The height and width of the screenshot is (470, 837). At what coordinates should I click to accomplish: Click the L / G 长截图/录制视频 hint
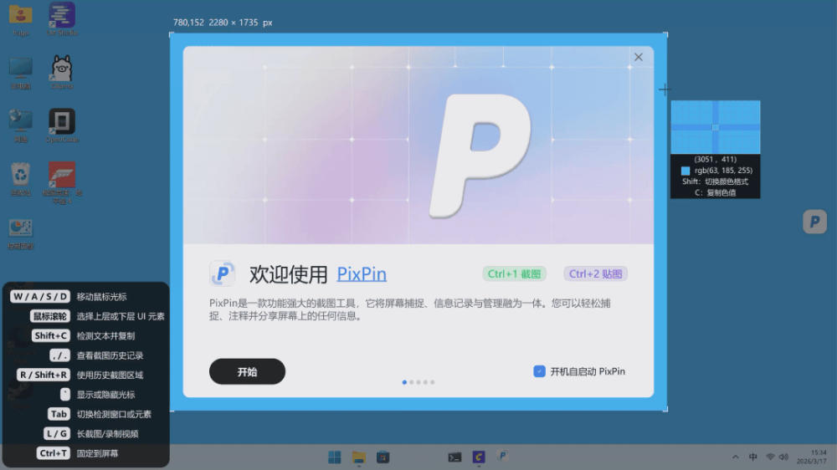tap(91, 434)
